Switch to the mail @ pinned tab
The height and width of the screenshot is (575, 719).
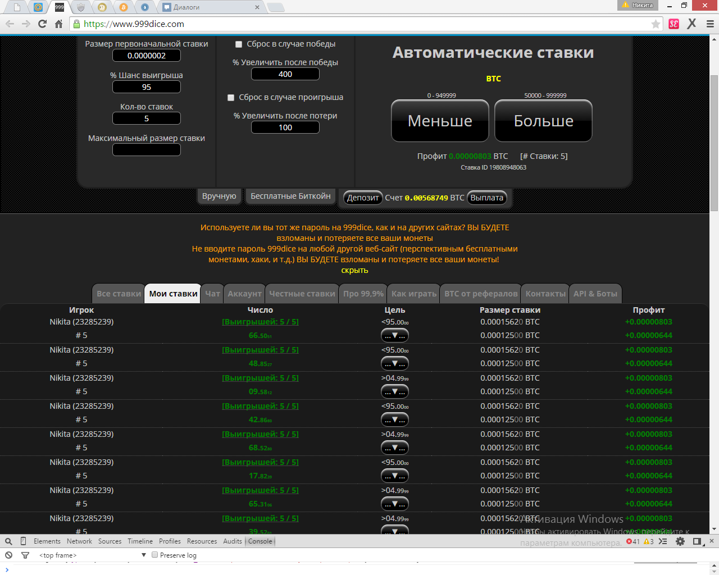38,7
